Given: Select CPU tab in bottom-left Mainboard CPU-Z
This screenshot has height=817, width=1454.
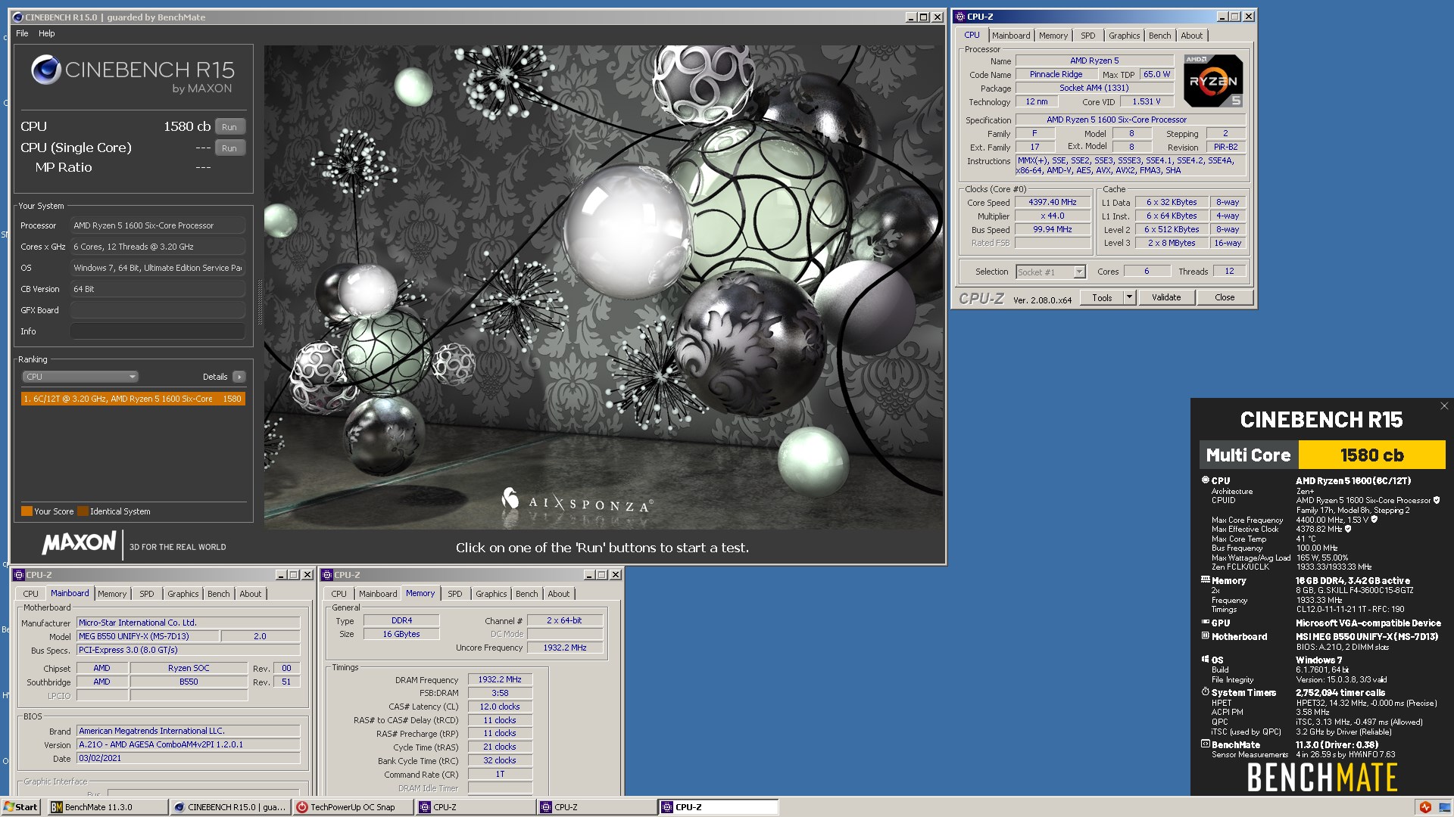Looking at the screenshot, I should pyautogui.click(x=30, y=594).
